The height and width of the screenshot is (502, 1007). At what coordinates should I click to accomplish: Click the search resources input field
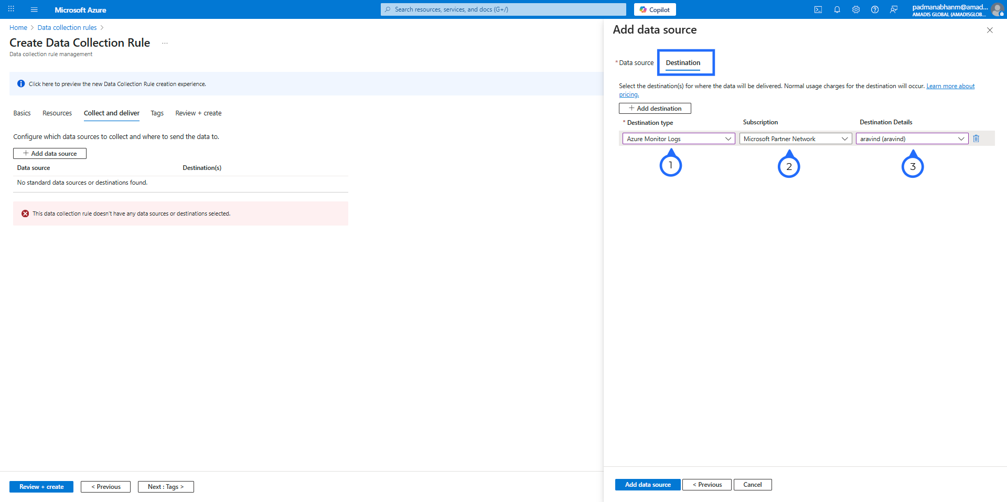(x=504, y=9)
